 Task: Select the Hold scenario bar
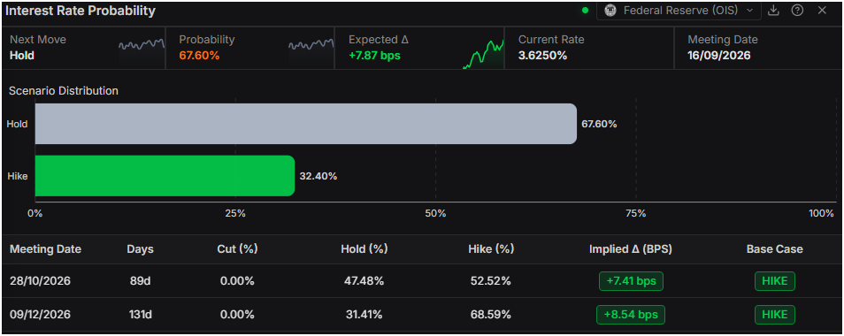(x=306, y=124)
